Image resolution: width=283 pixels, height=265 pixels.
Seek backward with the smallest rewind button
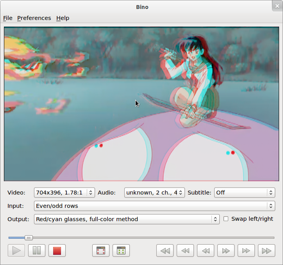click(x=206, y=251)
